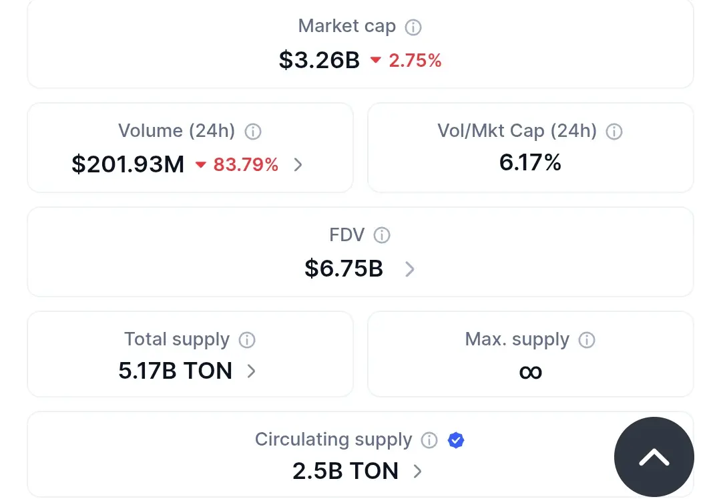Click the Market cap info icon
Screen dimensions: 721x499
click(x=414, y=27)
